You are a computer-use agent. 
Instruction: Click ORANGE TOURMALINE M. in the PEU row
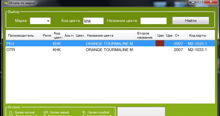(110, 44)
